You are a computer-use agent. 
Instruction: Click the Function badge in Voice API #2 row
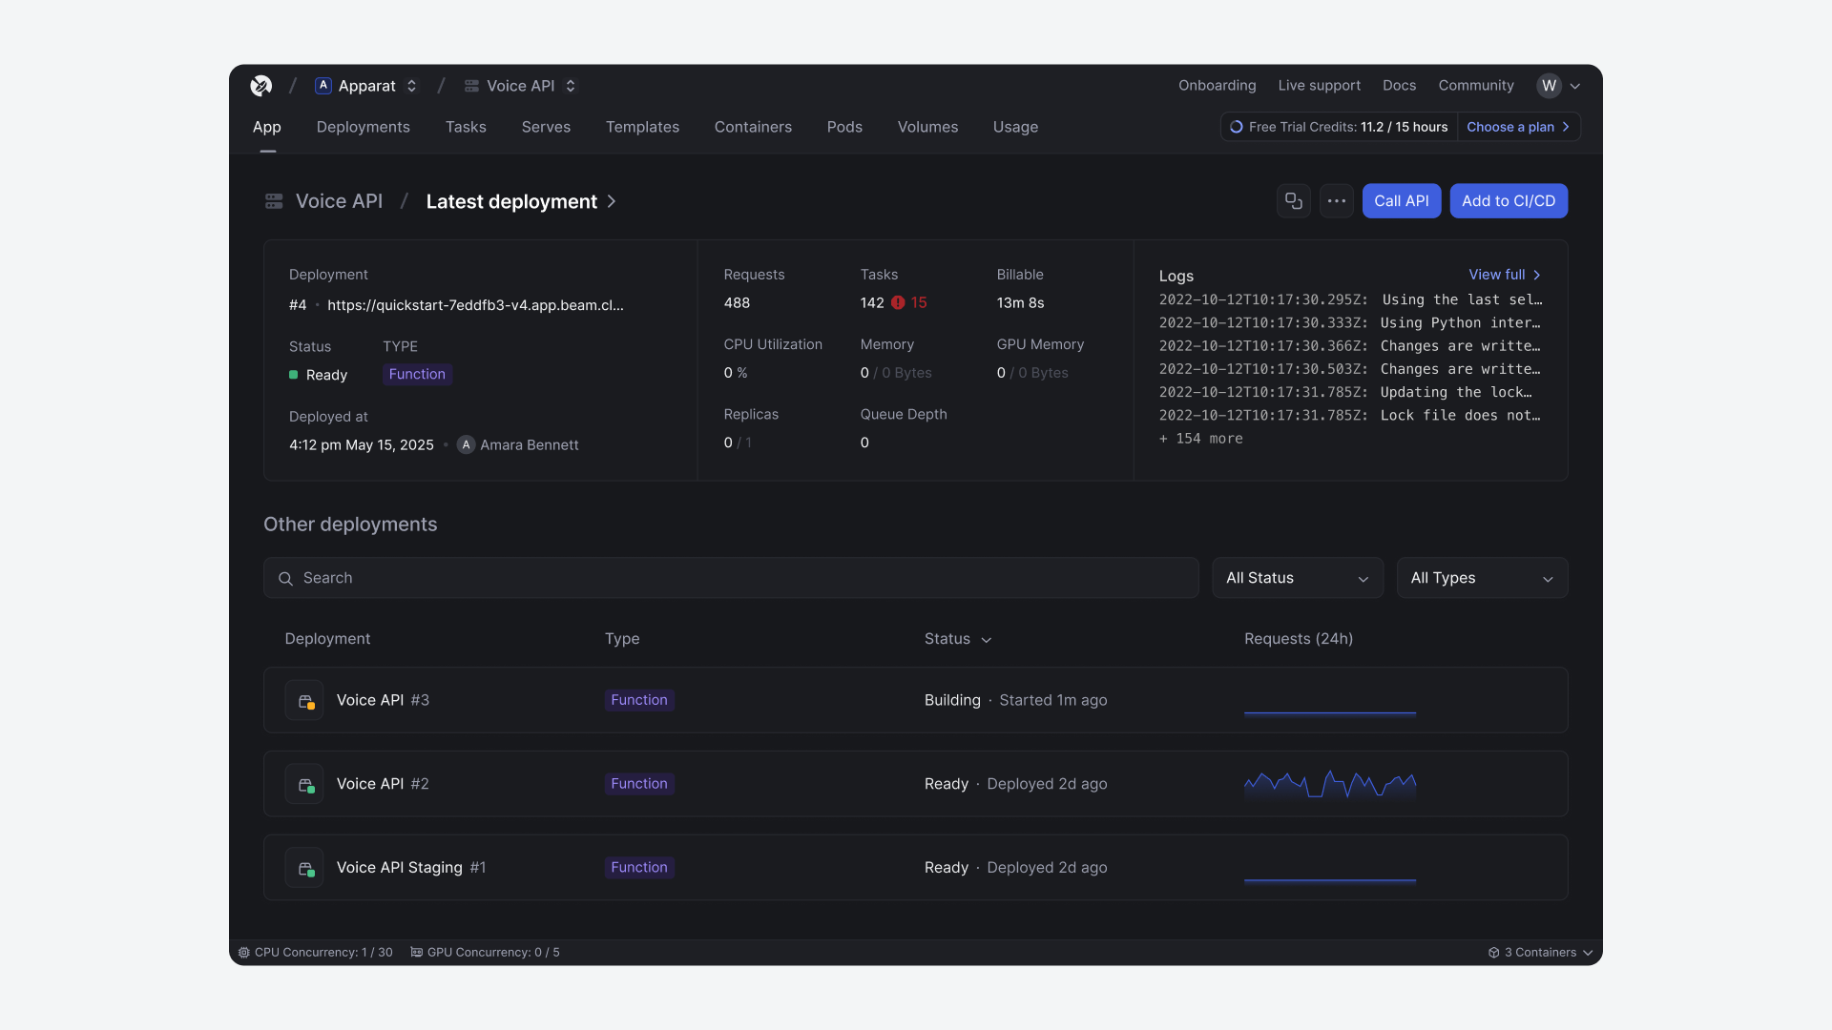pyautogui.click(x=639, y=784)
